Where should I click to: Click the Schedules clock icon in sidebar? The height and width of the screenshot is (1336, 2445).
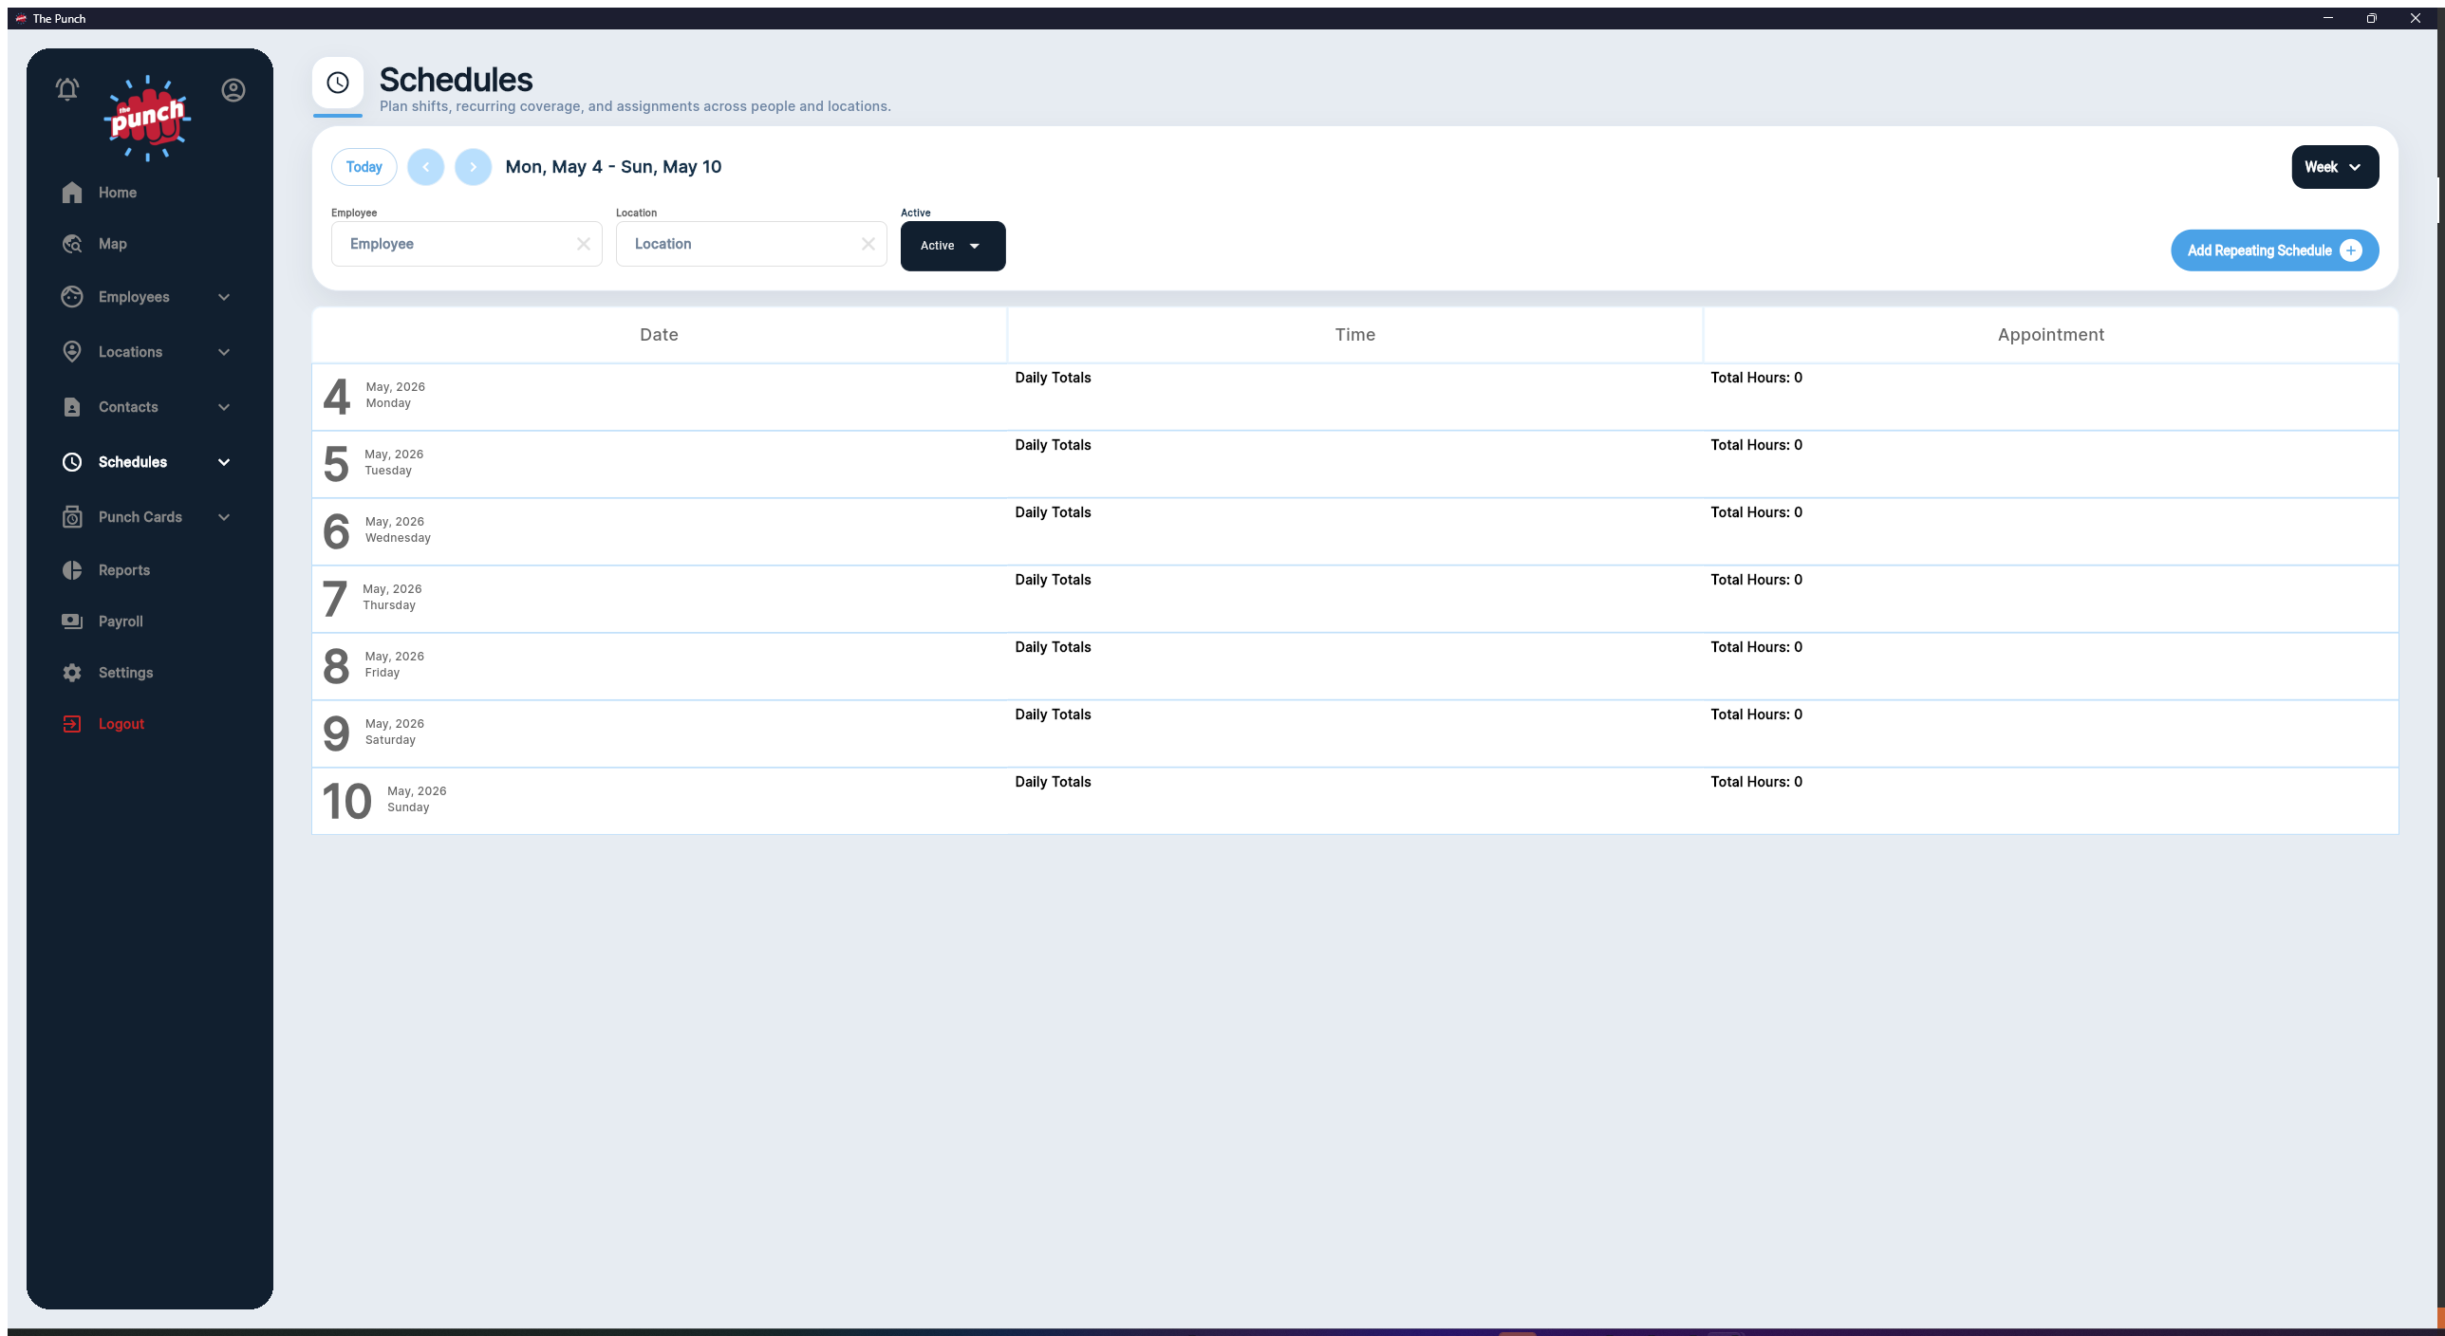coord(72,462)
